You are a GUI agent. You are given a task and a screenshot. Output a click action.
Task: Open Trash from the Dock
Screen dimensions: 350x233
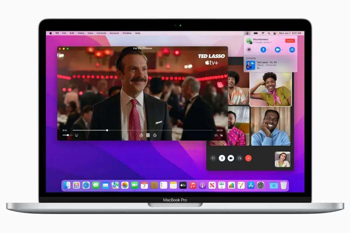click(x=283, y=185)
